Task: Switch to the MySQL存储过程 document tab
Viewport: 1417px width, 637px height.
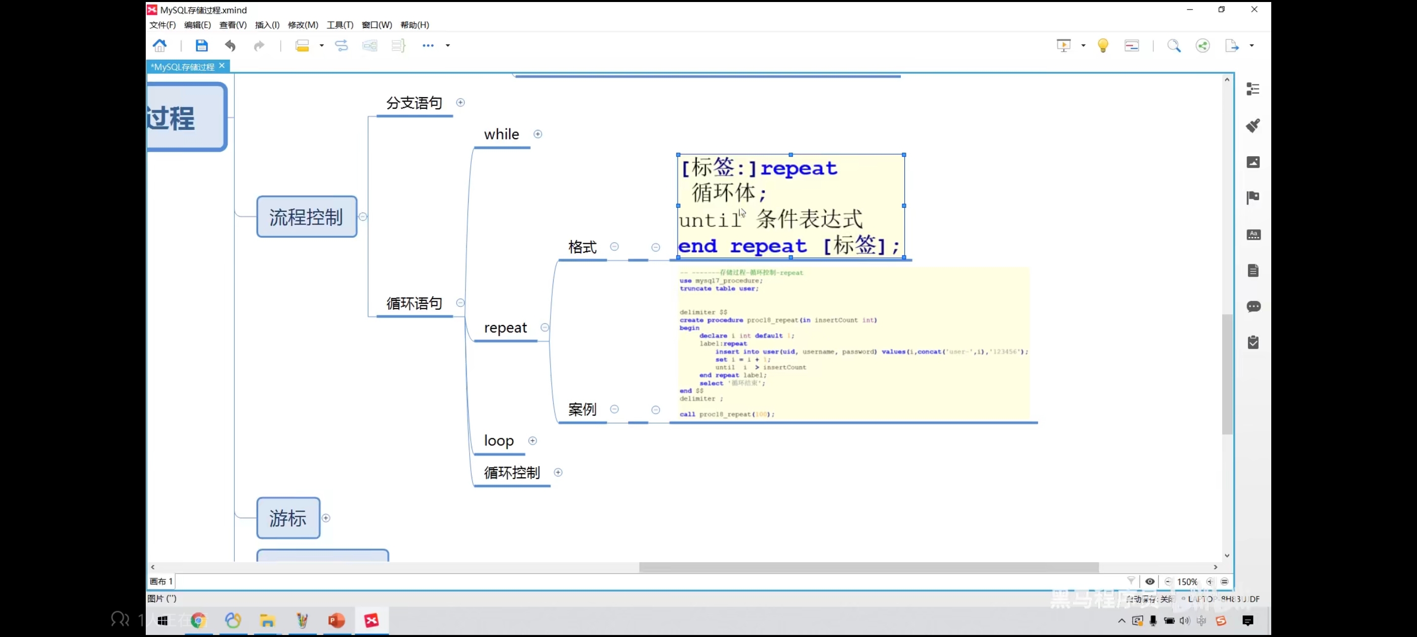Action: coord(183,67)
